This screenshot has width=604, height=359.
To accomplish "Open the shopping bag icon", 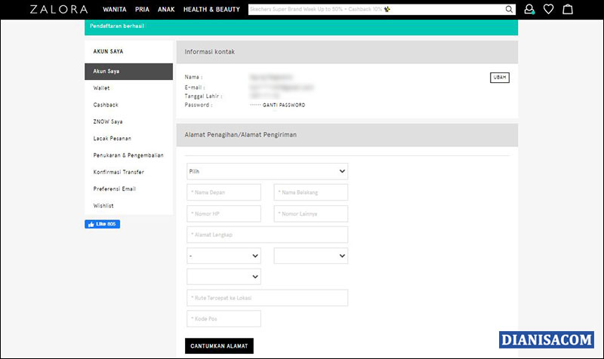I will (568, 10).
